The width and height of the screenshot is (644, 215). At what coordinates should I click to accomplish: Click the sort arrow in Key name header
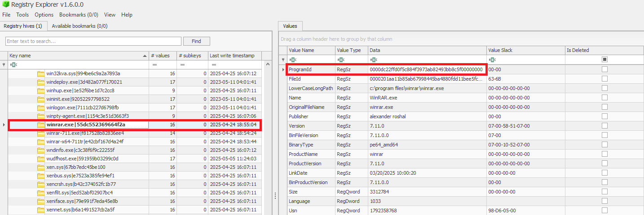point(145,56)
